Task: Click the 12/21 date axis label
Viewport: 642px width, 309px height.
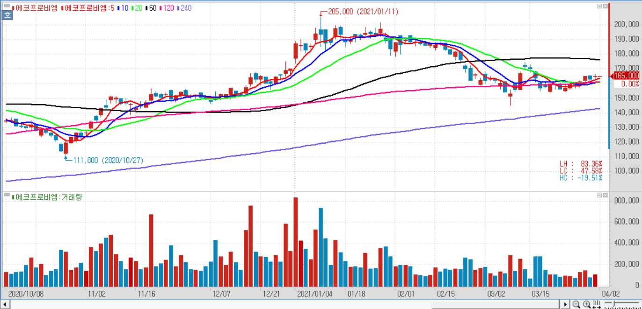Action: [x=271, y=294]
